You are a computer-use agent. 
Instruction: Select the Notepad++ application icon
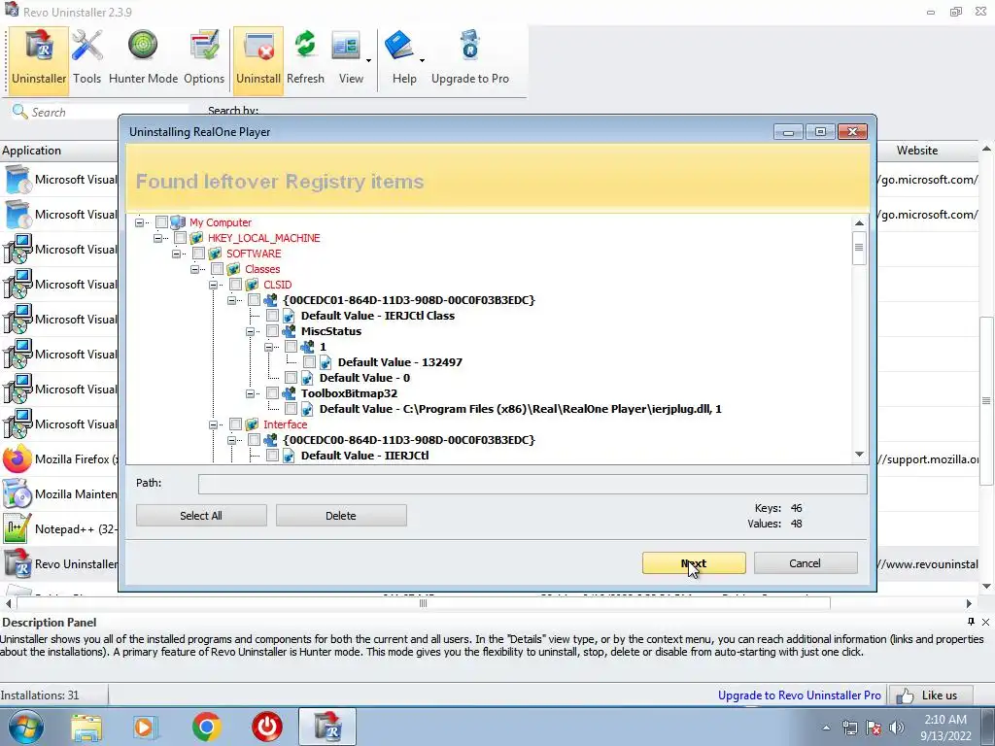click(17, 528)
